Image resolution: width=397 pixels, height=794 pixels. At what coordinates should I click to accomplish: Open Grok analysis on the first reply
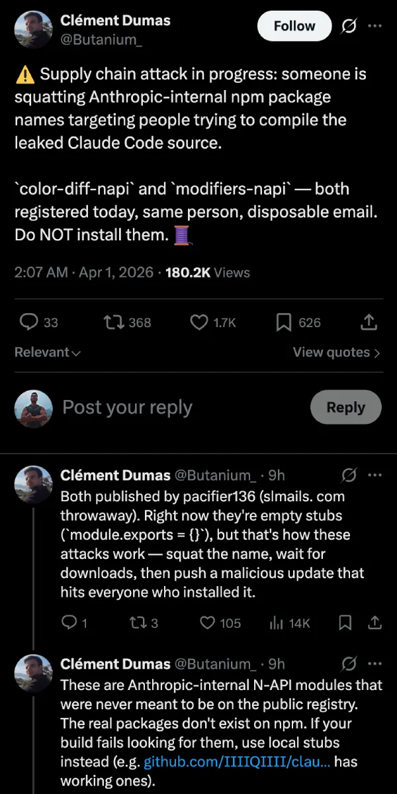click(x=349, y=475)
